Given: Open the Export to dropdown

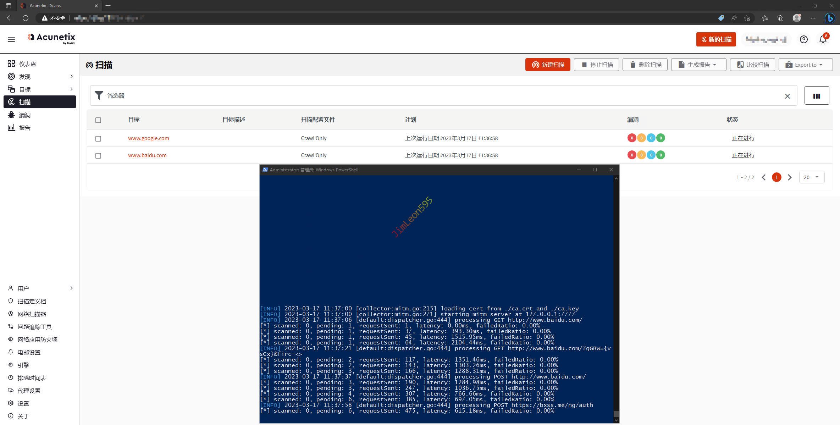Looking at the screenshot, I should pos(805,65).
